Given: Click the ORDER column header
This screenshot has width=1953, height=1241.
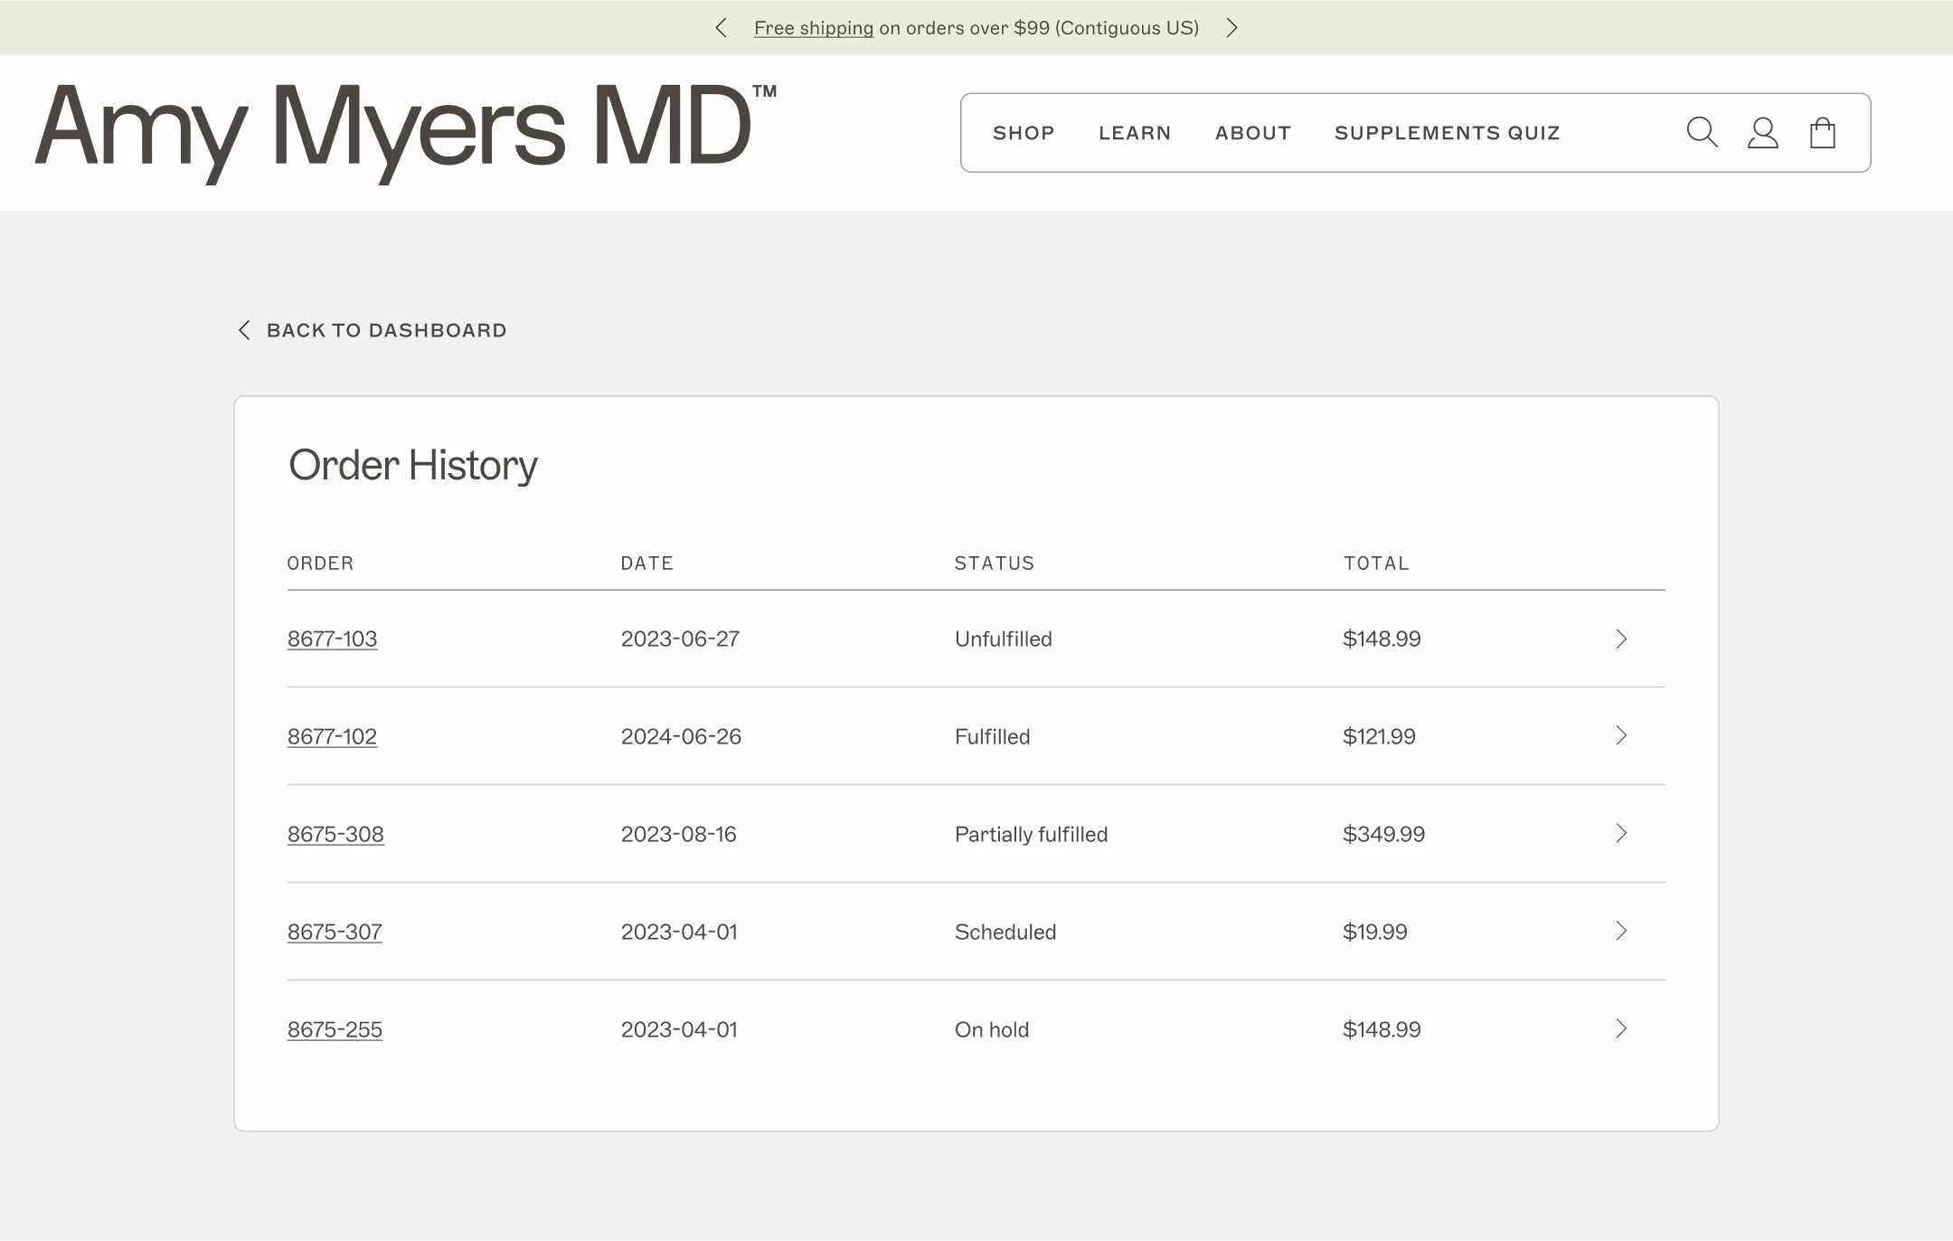Looking at the screenshot, I should pyautogui.click(x=320, y=564).
